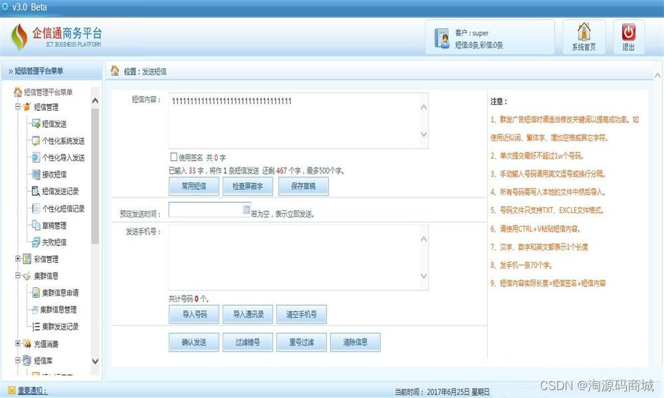Click the right panel scroll-up arrow

(657, 75)
